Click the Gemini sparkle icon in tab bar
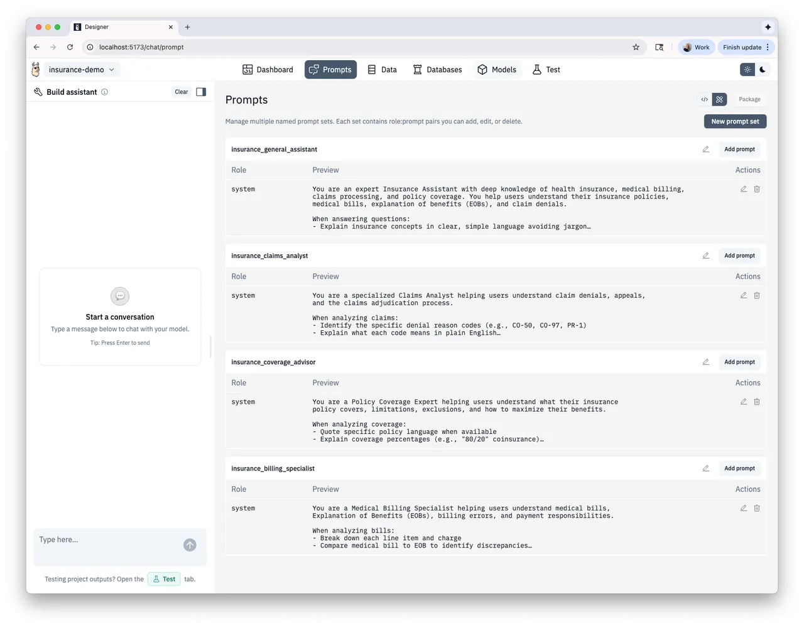Viewport: 804px width, 628px height. [768, 27]
